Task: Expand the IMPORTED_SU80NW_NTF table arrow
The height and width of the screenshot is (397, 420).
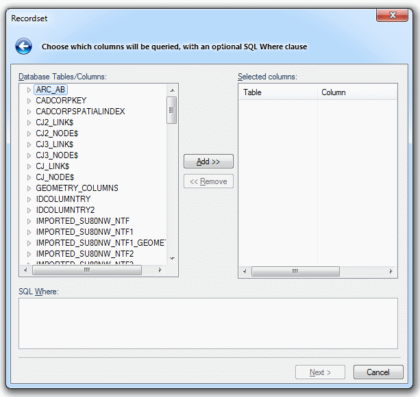Action: coord(29,222)
